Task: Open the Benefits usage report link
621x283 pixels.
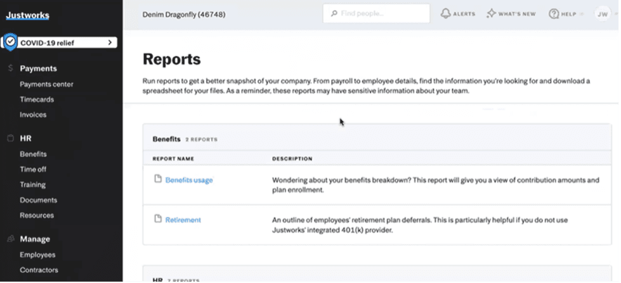Action: [189, 180]
